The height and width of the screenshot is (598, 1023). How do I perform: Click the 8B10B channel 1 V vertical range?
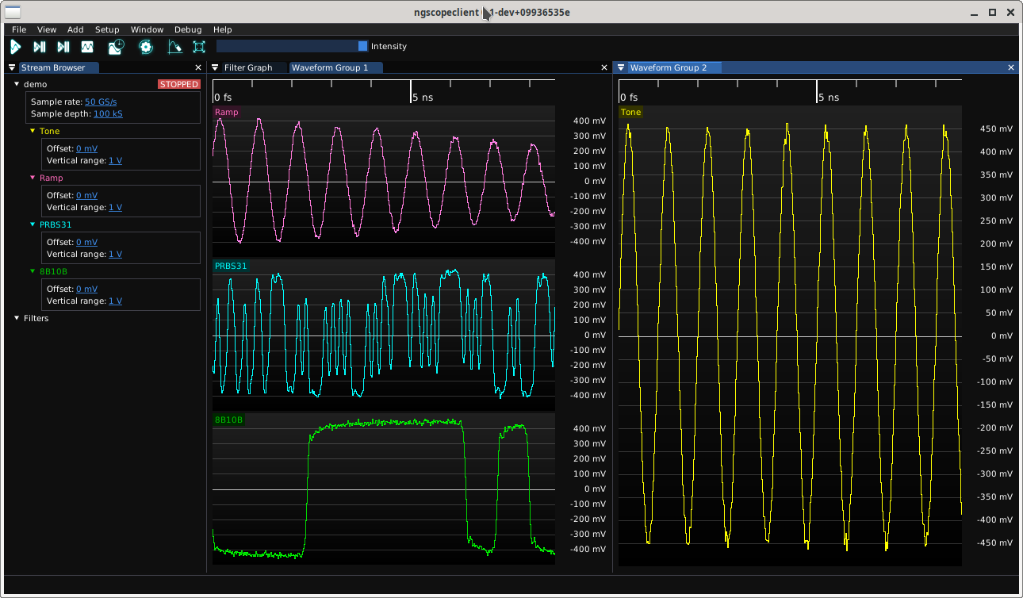click(x=115, y=301)
